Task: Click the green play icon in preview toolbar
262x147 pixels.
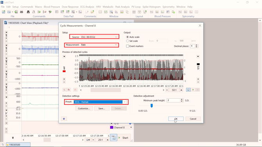Action: 193,90
